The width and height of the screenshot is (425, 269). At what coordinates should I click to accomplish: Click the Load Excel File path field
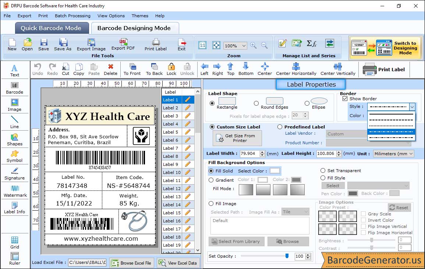(x=87, y=262)
